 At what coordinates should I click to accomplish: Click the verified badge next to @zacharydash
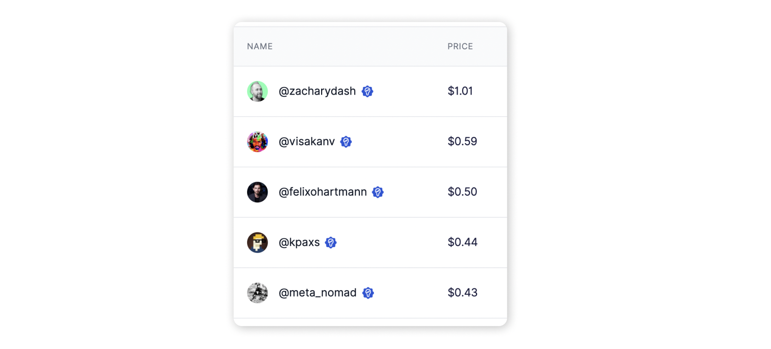pos(367,91)
